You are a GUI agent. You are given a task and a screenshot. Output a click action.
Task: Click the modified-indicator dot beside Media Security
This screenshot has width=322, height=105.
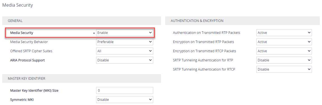point(94,33)
